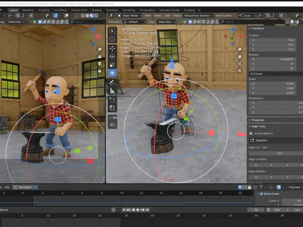The image size is (303, 227).
Task: Select the Annotate tool
Action: [x=112, y=82]
